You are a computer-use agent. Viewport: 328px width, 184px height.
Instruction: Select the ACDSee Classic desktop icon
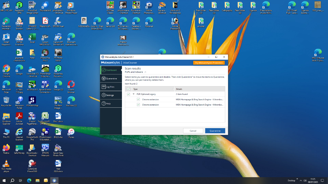[110, 7]
